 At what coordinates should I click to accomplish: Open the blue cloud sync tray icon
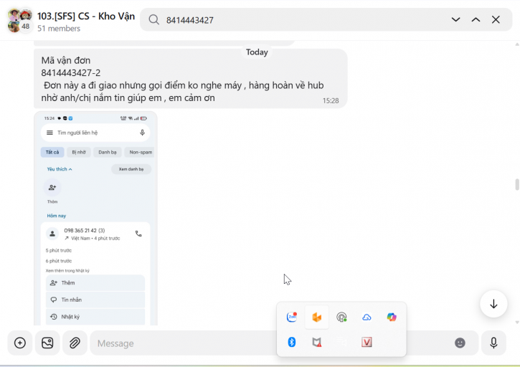tap(367, 318)
